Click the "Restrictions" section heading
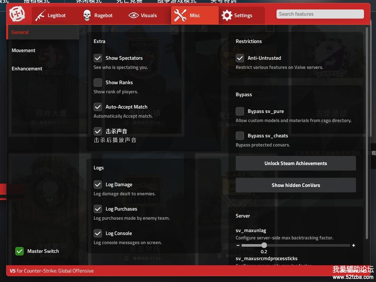The height and width of the screenshot is (282, 376). coord(249,41)
